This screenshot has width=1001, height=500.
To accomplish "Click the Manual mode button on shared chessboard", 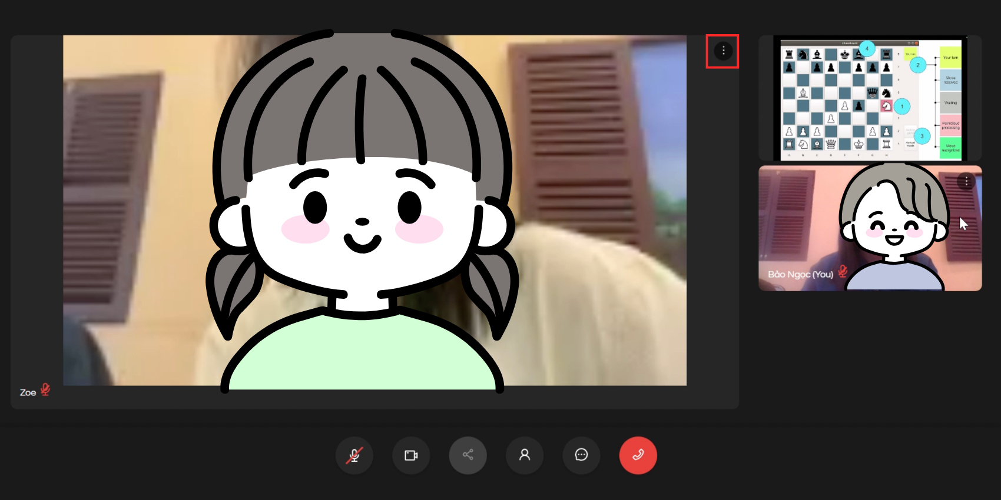I will coord(910,144).
